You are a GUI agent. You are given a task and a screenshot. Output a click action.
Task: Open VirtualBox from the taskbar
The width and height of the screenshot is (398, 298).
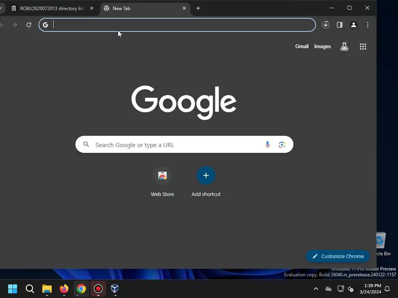pos(115,289)
